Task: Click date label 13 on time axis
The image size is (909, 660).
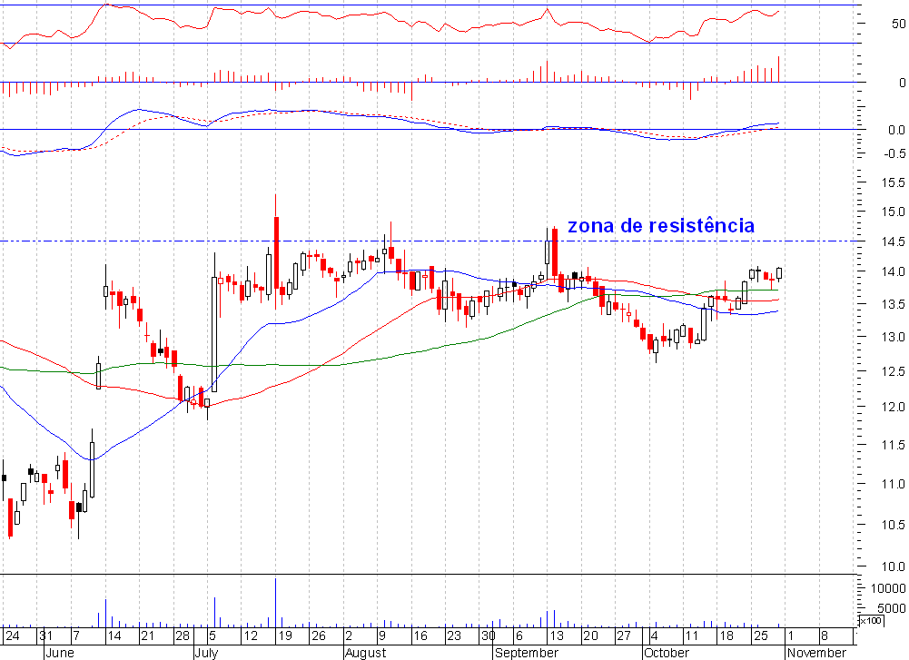Action: tap(557, 636)
